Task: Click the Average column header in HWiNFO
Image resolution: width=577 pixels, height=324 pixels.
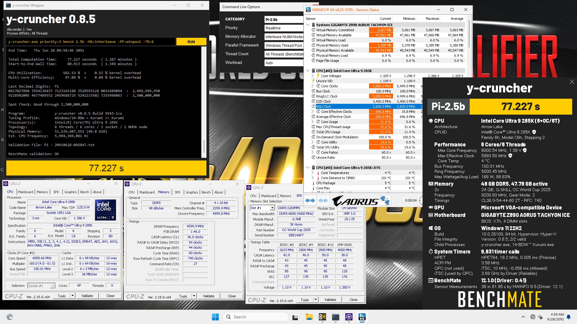Action: point(457,19)
